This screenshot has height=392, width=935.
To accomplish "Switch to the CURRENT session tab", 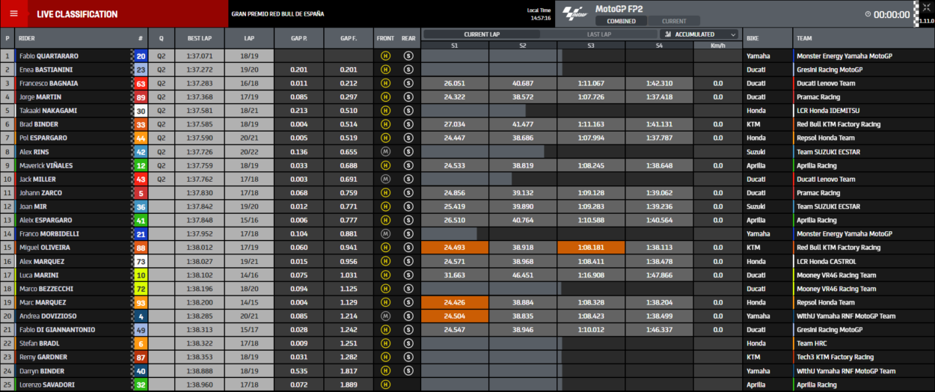I will point(674,21).
